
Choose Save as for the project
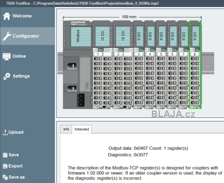tap(17, 177)
